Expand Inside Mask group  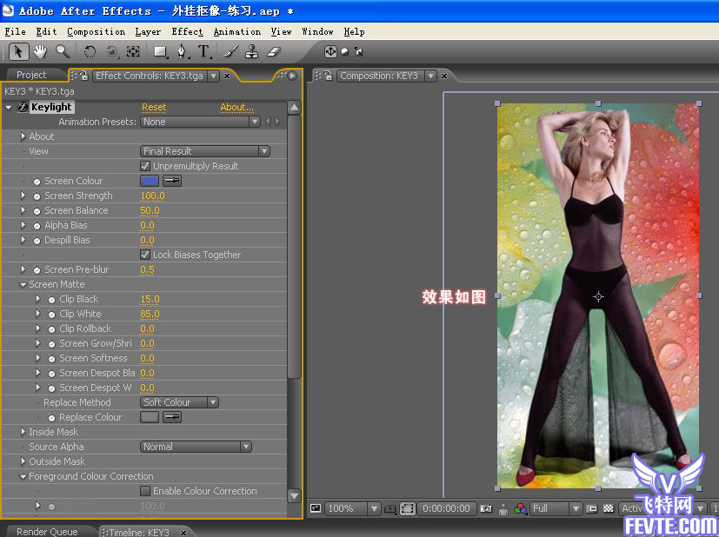pyautogui.click(x=23, y=432)
